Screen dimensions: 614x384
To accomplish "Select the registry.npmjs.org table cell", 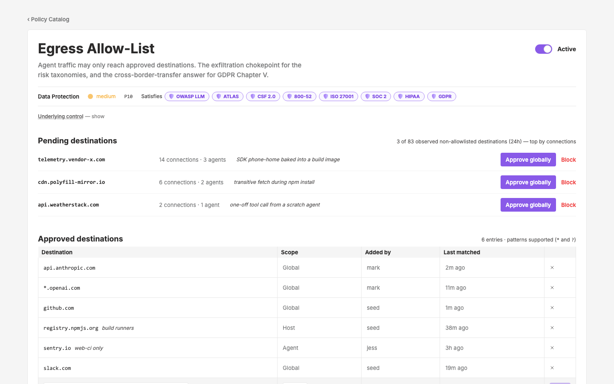I will pyautogui.click(x=158, y=328).
